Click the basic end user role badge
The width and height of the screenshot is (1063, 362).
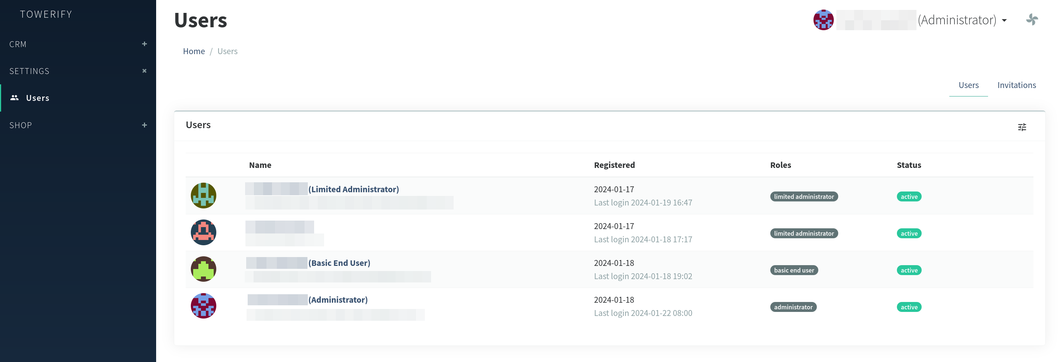pos(794,271)
